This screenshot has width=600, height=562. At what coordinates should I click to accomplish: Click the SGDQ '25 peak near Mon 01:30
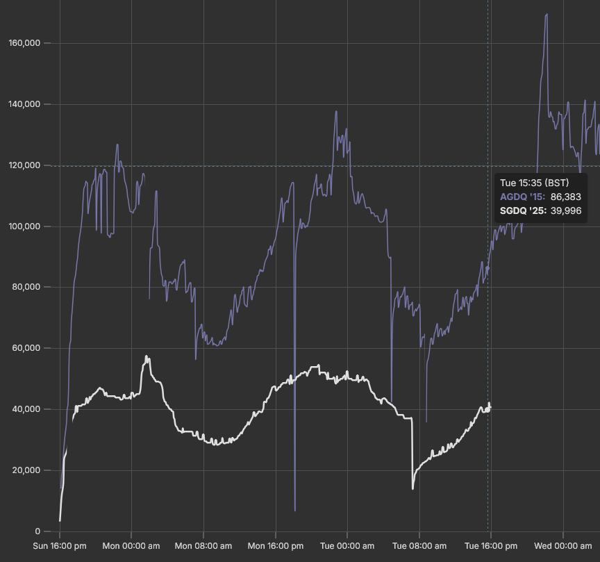[147, 357]
